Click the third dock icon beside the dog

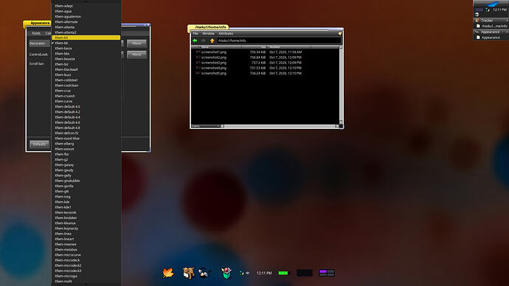click(x=205, y=273)
